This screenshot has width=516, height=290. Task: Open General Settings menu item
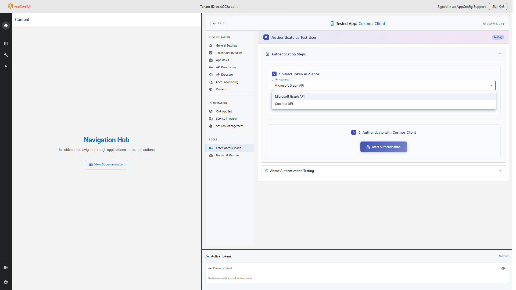(230, 46)
